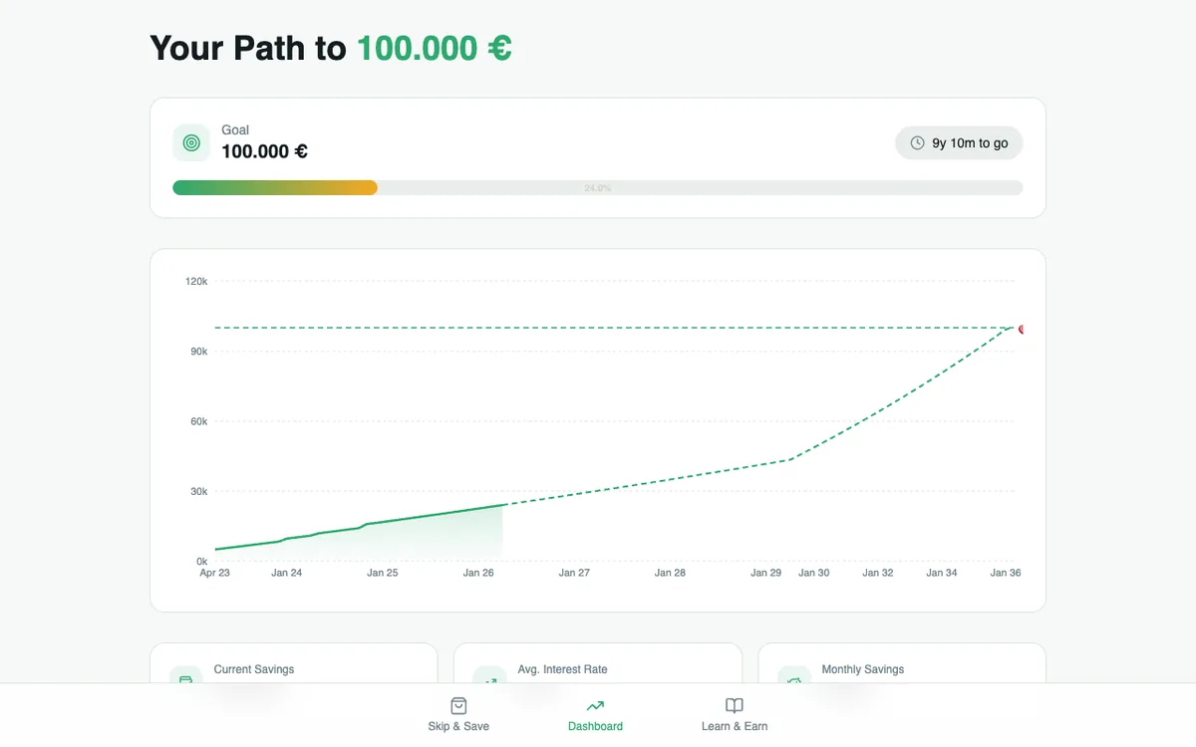Image resolution: width=1196 pixels, height=747 pixels.
Task: Click the Jan 30 axis label
Action: [x=813, y=573]
